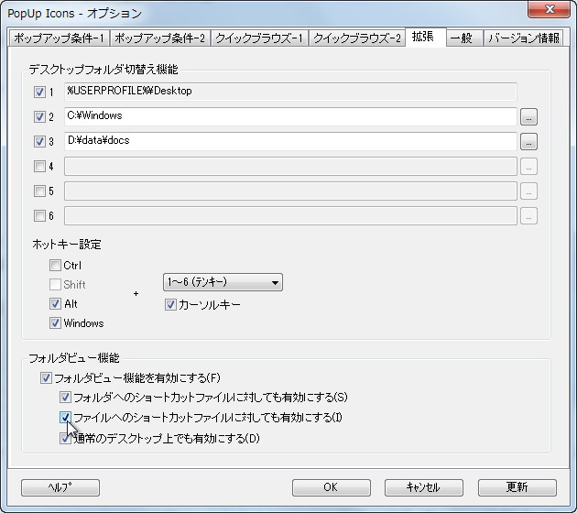Toggle フォルダビュー機能を有効にする(F) checkbox
The image size is (577, 513).
(x=46, y=378)
